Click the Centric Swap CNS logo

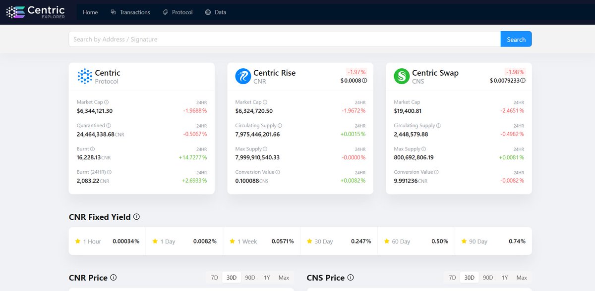click(402, 76)
